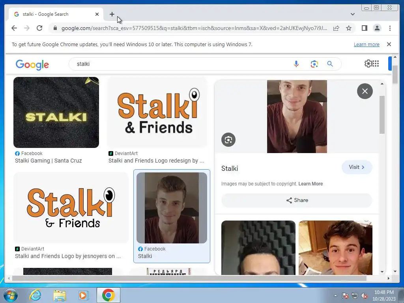This screenshot has height=303, width=404.
Task: Open the Windows Start menu
Action: point(10,295)
